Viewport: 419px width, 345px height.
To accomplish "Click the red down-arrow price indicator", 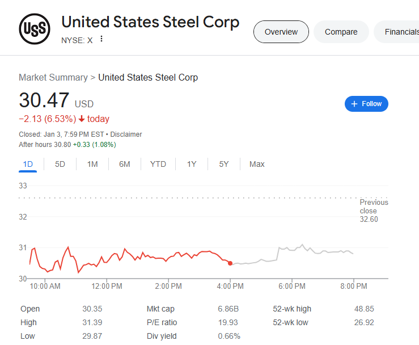I will coord(82,119).
